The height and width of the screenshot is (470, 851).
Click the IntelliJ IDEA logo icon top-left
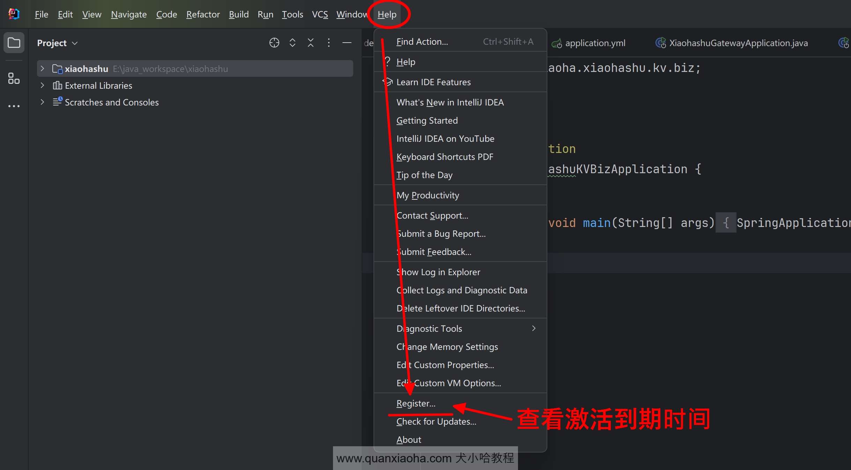point(13,14)
